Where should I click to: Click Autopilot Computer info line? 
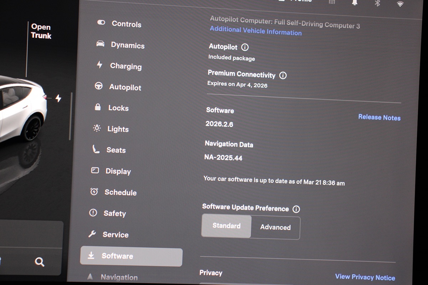(285, 22)
